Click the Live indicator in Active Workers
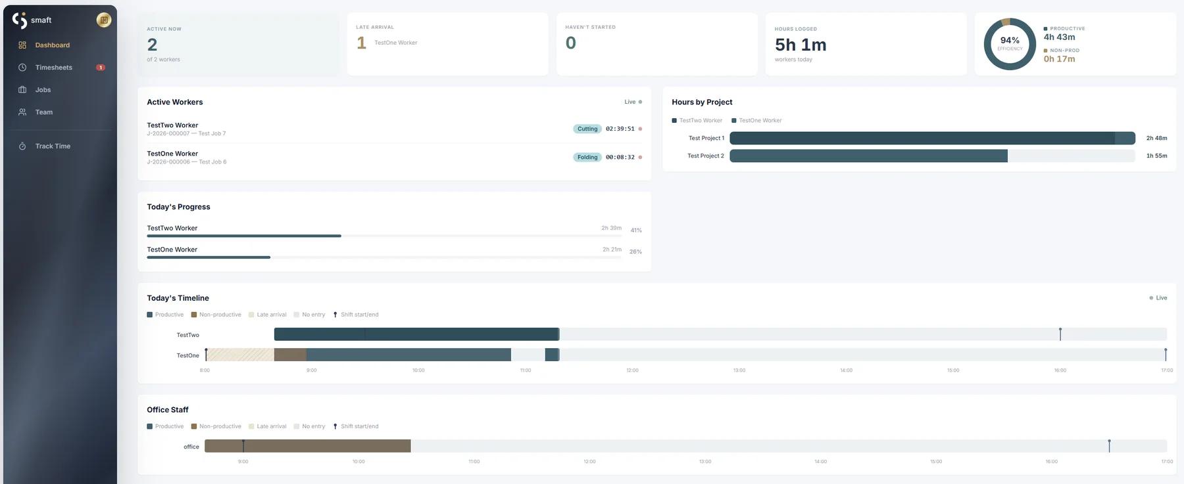This screenshot has width=1184, height=484. [x=633, y=102]
